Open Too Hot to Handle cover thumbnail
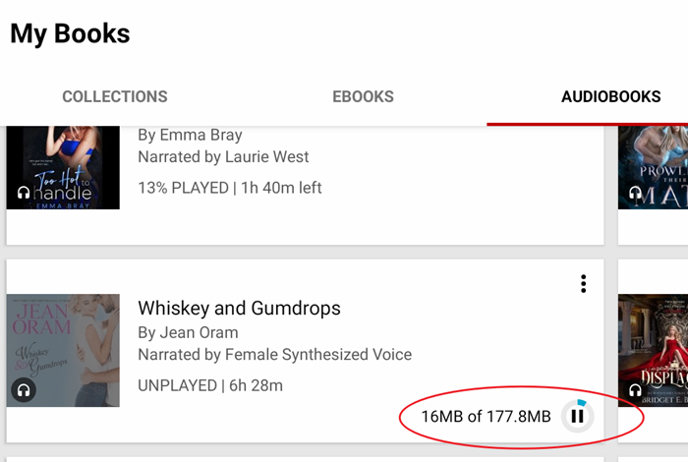The image size is (688, 462). tap(63, 168)
